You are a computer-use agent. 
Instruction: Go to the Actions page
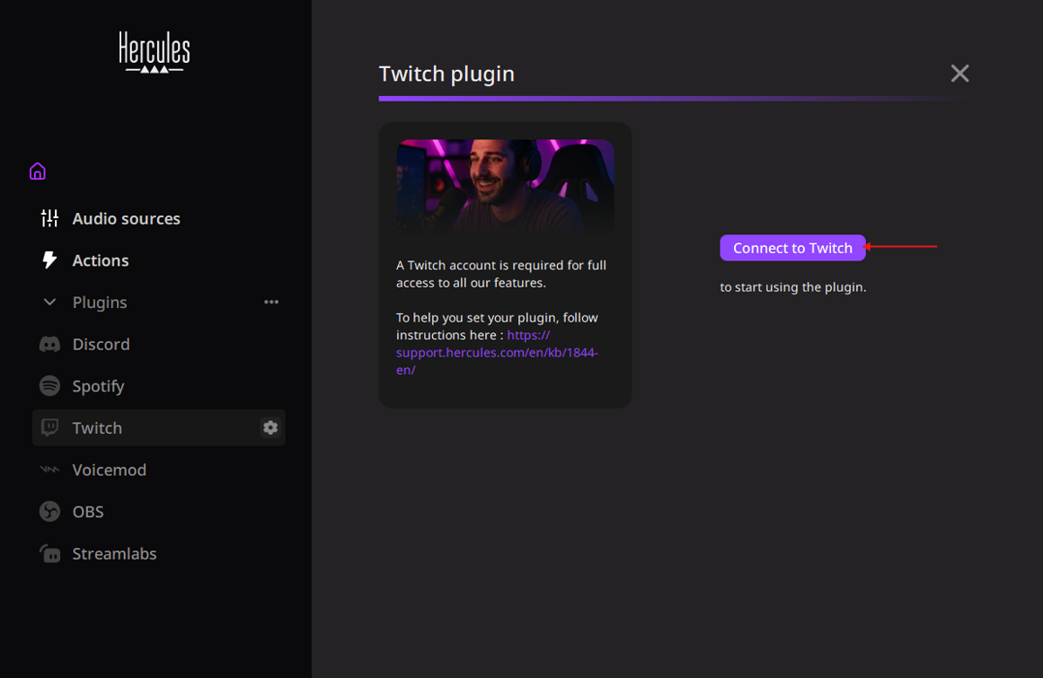(101, 260)
